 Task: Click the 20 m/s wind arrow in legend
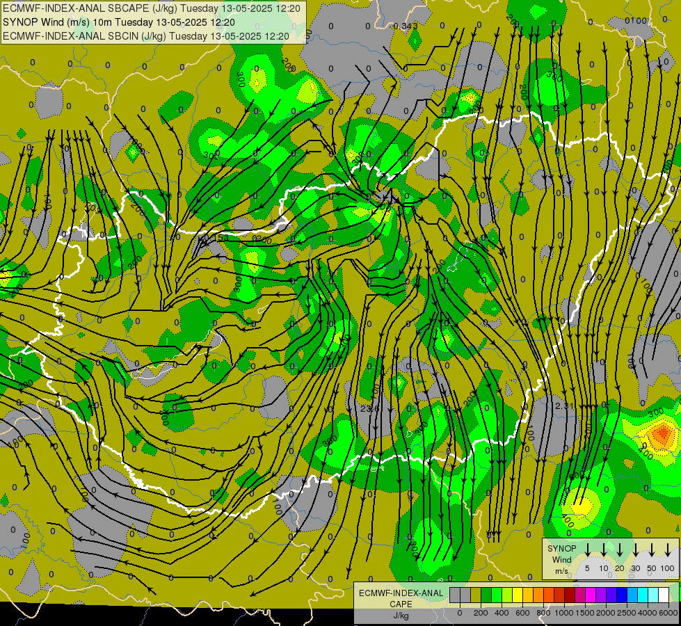coord(620,549)
